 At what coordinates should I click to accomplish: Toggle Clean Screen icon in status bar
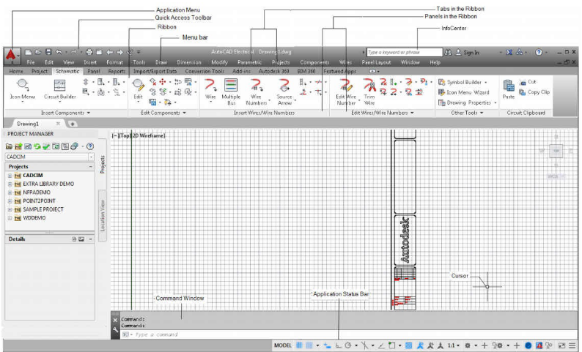tap(561, 345)
